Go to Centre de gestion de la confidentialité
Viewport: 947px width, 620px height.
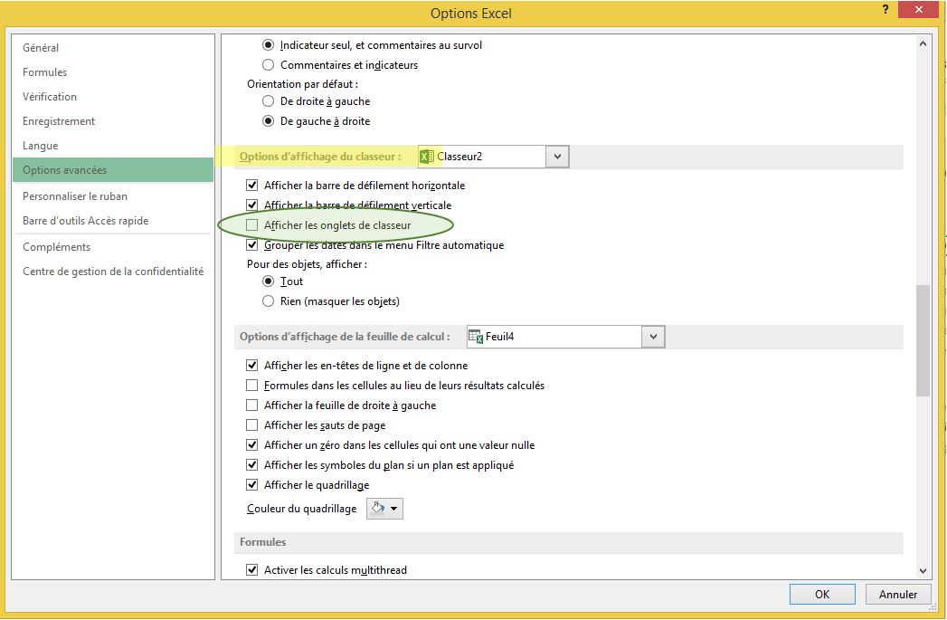pos(113,272)
